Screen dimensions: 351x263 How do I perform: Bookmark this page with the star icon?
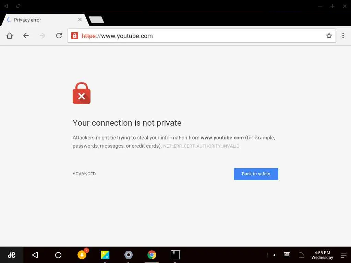click(329, 36)
